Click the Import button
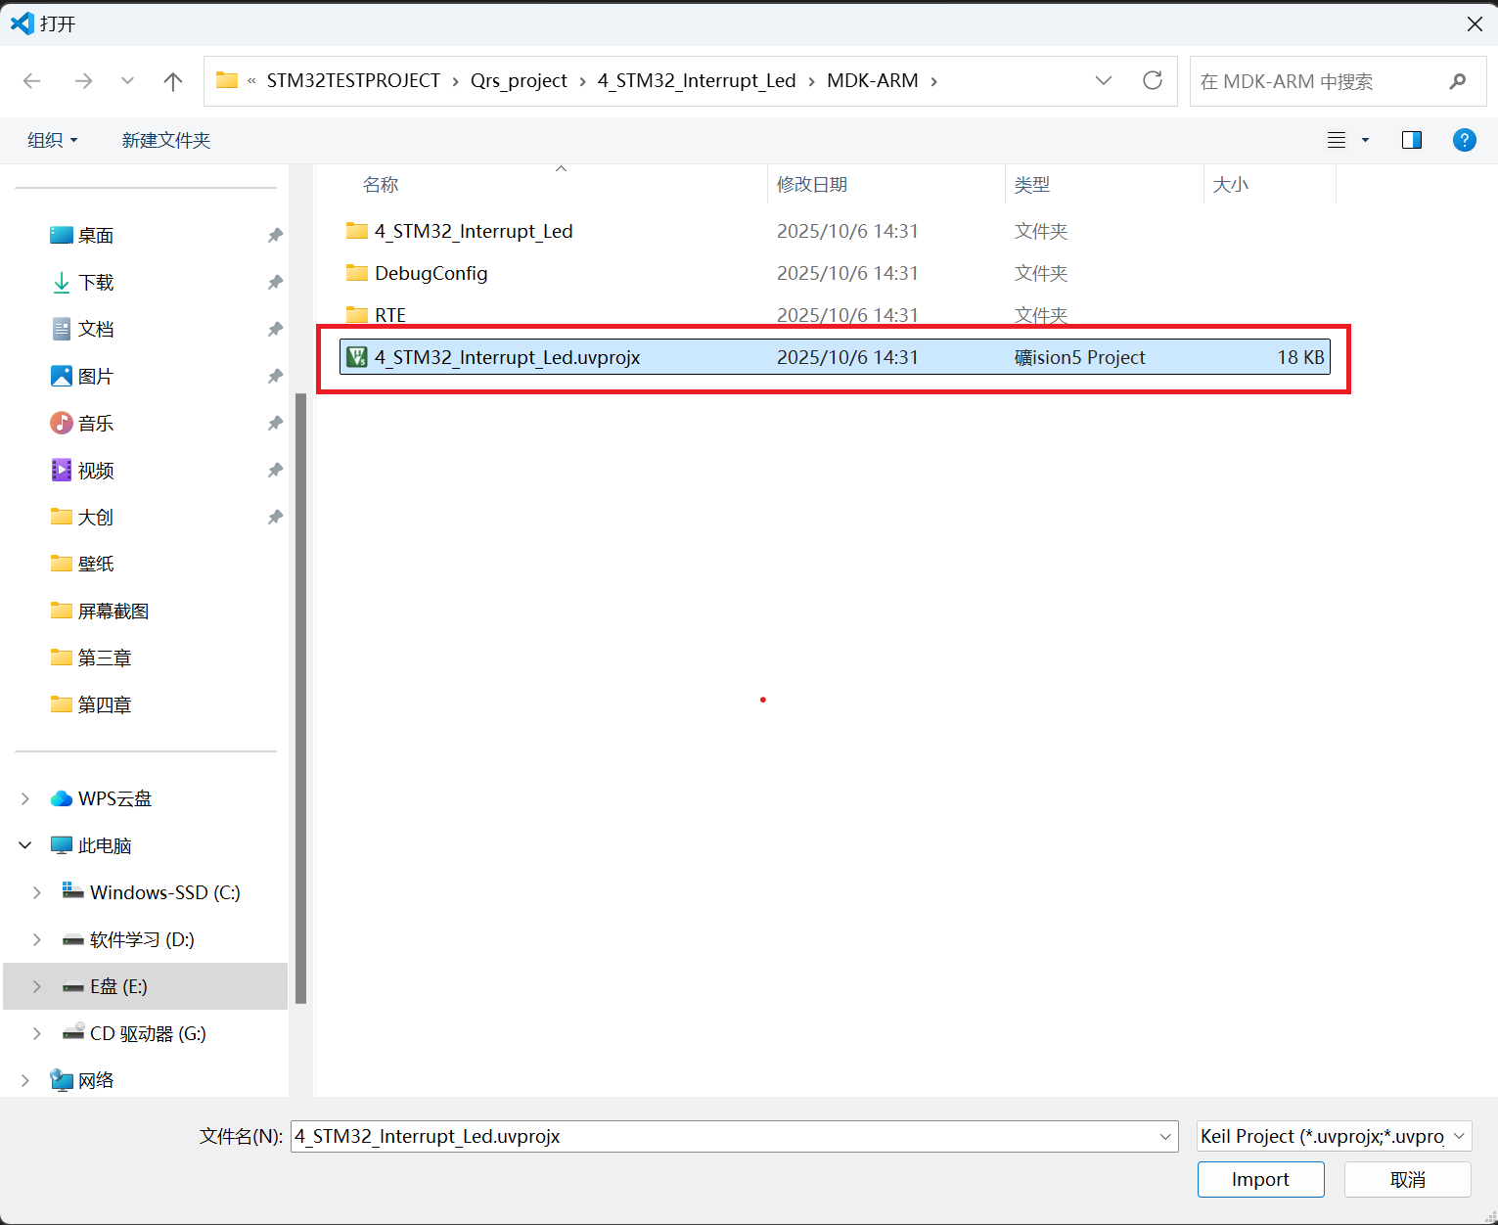The height and width of the screenshot is (1225, 1498). click(x=1260, y=1179)
